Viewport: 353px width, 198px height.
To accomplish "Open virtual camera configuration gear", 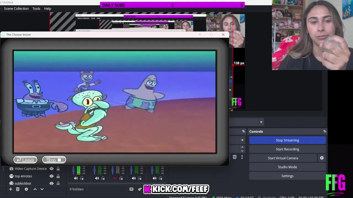I will click(x=322, y=158).
